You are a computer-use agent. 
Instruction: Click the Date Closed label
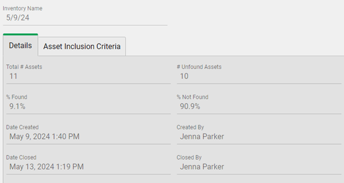click(21, 157)
